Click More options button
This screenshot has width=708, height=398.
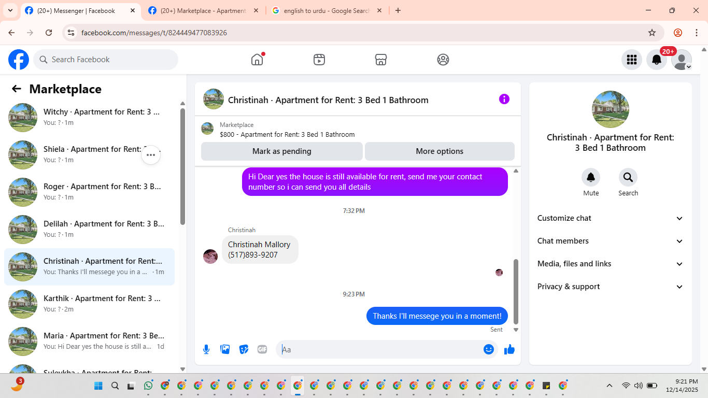click(440, 151)
